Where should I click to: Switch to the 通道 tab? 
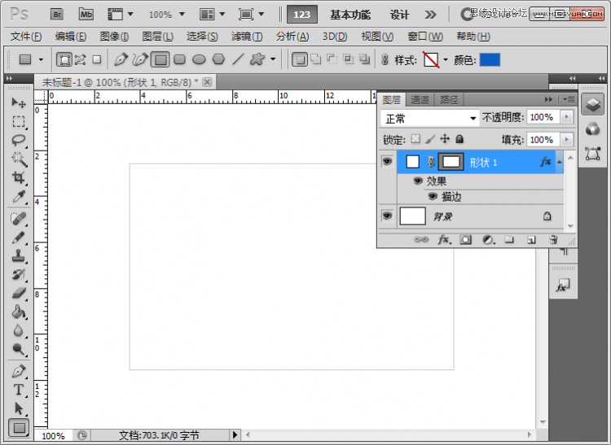[420, 99]
